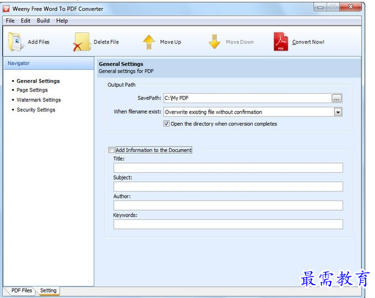
Task: Click the General Settings heading in the panel
Action: (121, 64)
